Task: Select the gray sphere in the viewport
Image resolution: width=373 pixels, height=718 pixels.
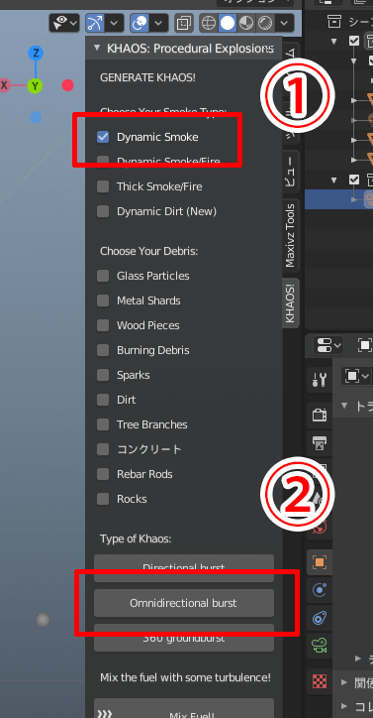Action: pos(43,620)
